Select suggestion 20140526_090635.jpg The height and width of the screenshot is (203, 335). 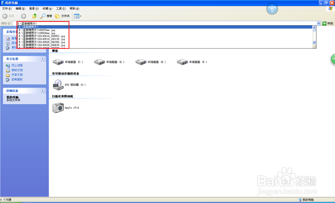165,45
